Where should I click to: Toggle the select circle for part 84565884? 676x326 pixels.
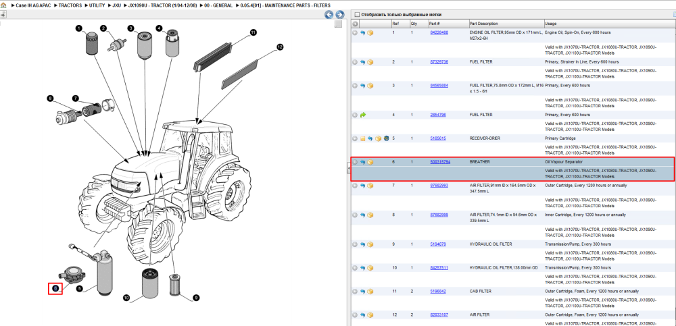(x=356, y=86)
